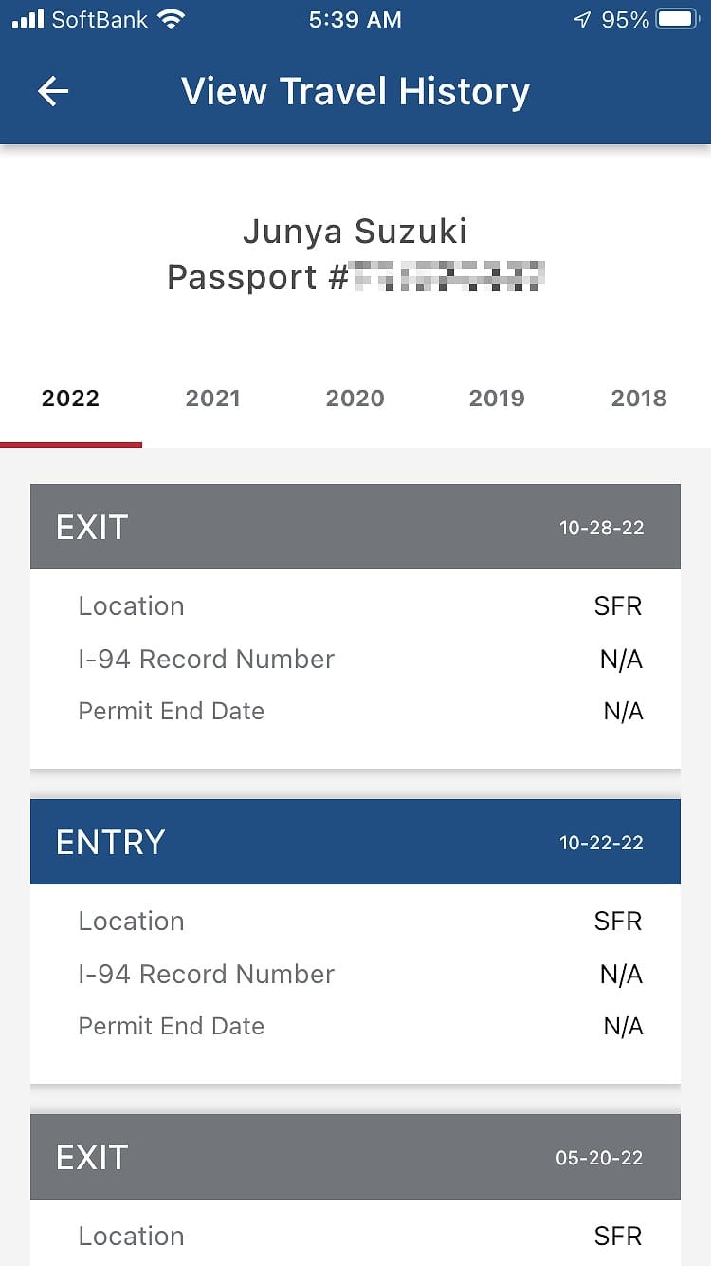Tap the EXIT 05-20-22 record header
The width and height of the screenshot is (711, 1266).
[x=355, y=1157]
